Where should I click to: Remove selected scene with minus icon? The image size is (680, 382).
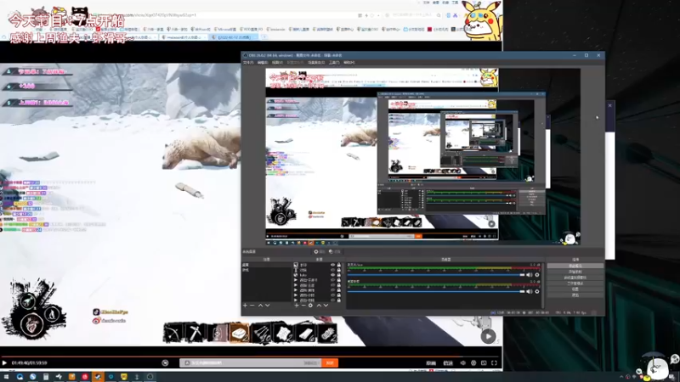click(252, 306)
